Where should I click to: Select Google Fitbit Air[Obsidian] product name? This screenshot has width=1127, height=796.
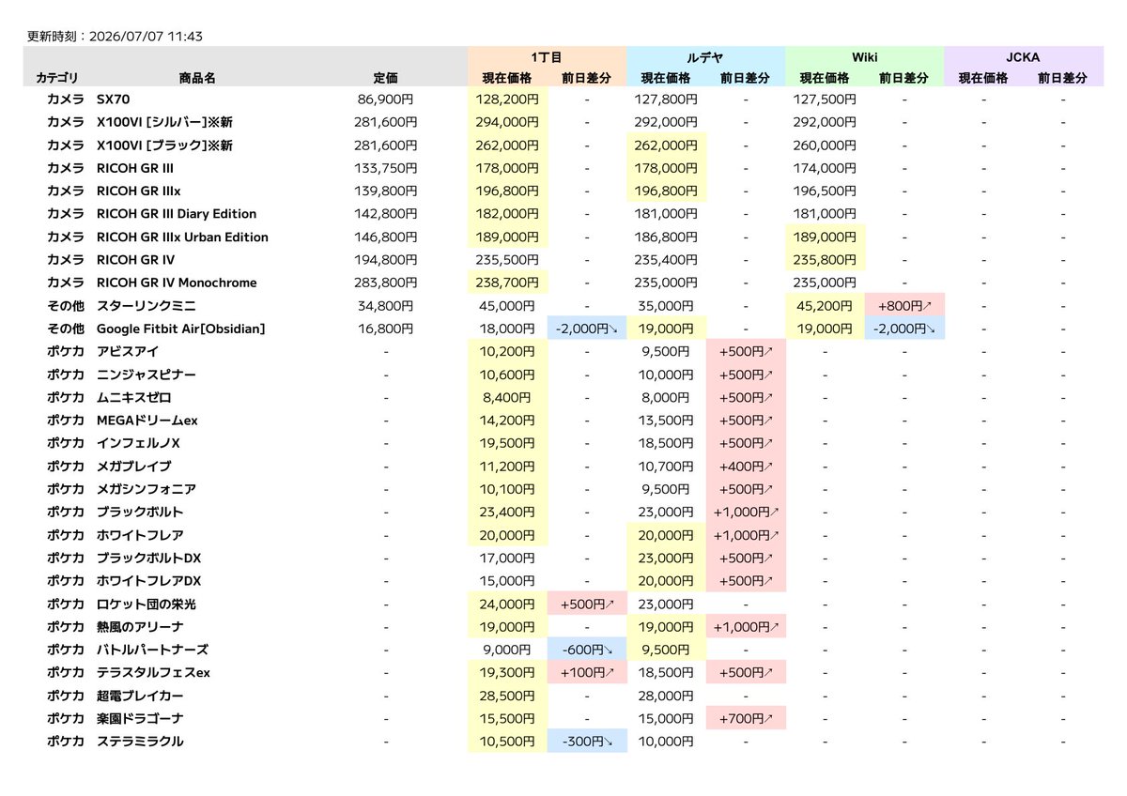[180, 329]
